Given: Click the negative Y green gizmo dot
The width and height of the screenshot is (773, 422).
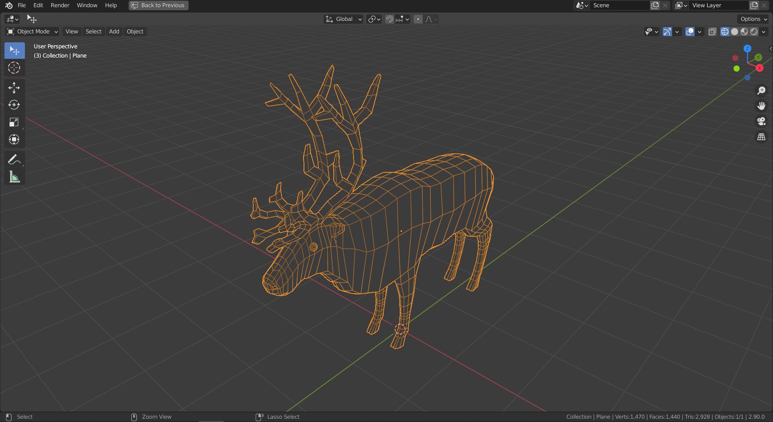Looking at the screenshot, I should tap(736, 68).
